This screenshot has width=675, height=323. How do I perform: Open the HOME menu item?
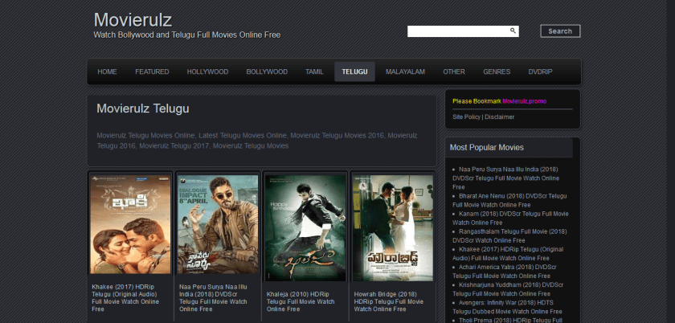107,72
